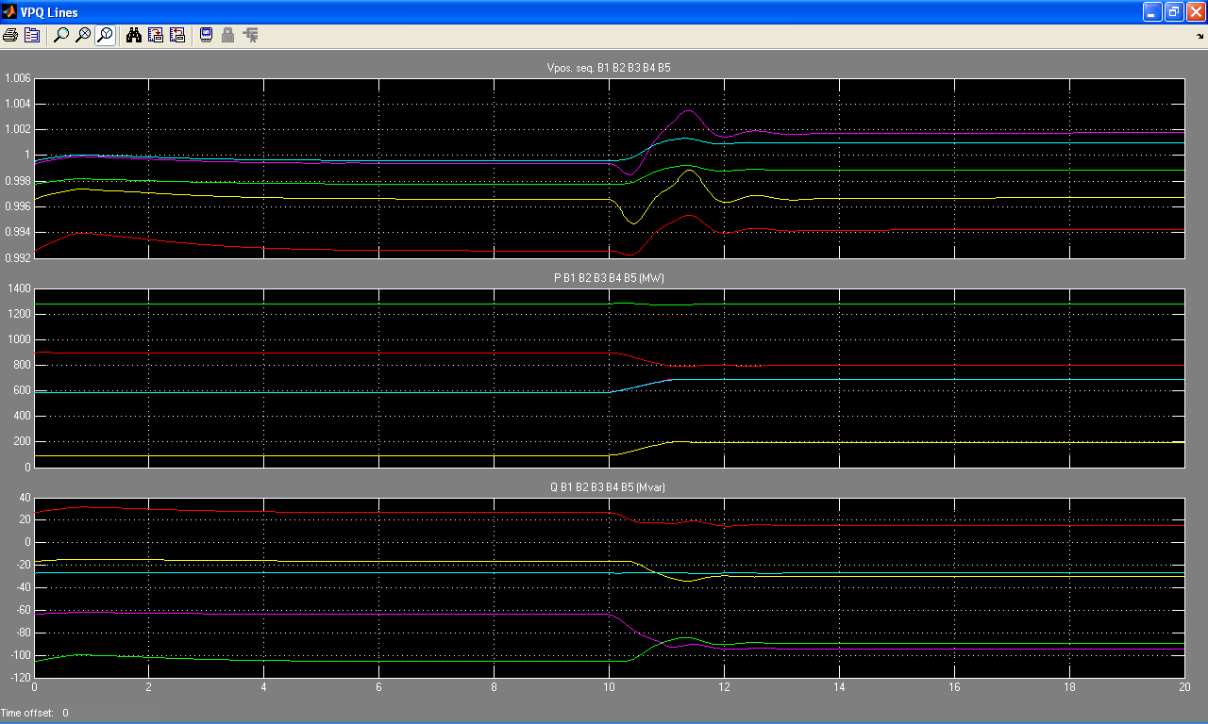Toggle the Floating scope icon
This screenshot has width=1208, height=724.
point(206,36)
